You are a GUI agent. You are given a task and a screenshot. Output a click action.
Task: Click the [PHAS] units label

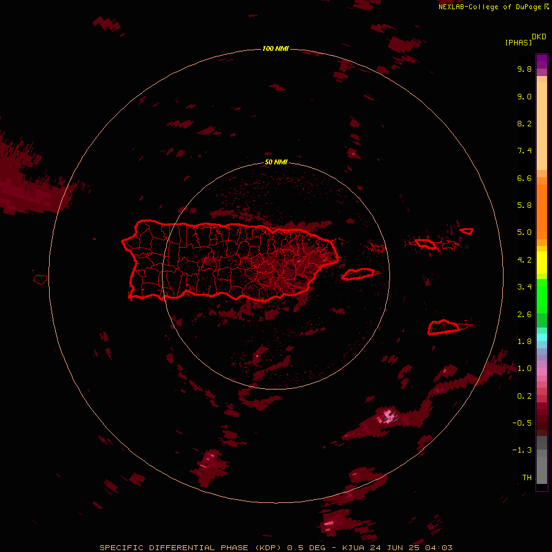coord(518,42)
